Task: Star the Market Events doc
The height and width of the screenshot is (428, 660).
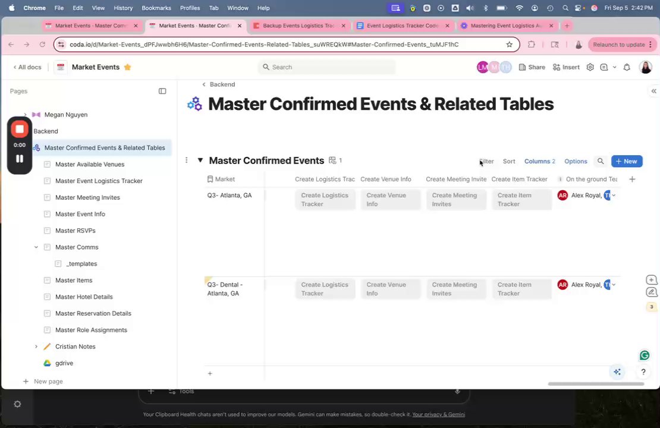Action: 127,67
